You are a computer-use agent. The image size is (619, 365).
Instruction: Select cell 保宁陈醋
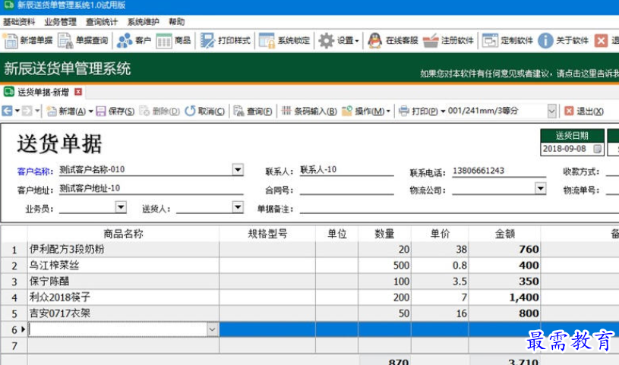pos(124,282)
